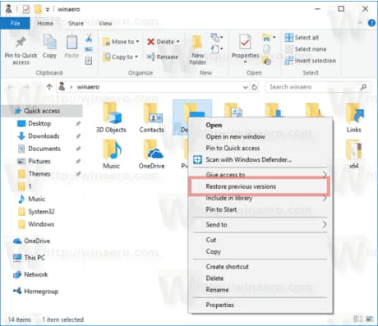Switch to the Share tab
The image size is (378, 326).
coord(76,24)
